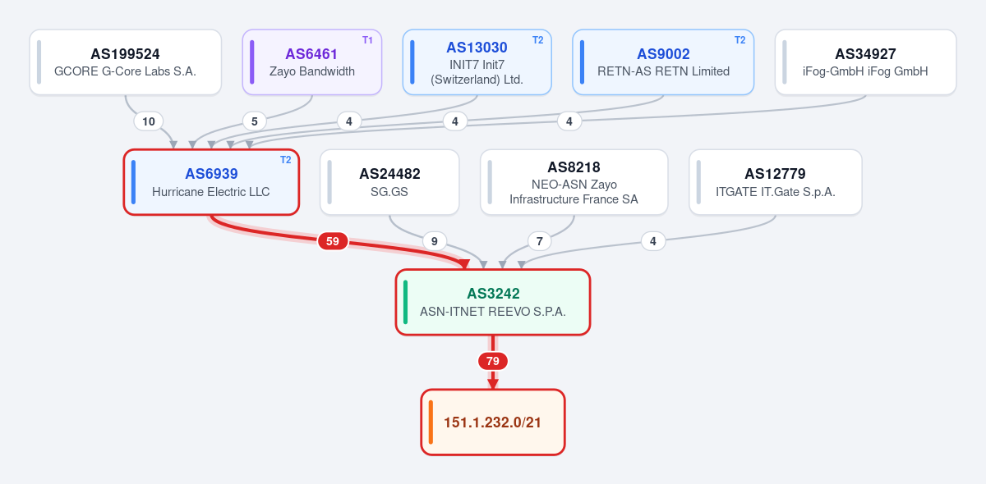Click the AS34927 iFog GmbH node

pos(866,62)
